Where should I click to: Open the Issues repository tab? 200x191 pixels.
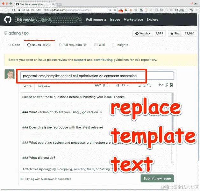pos(39,45)
